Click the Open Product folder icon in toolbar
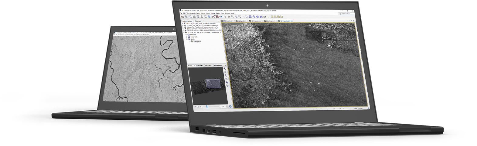Viewport: 477px width, 146px height. pos(183,17)
